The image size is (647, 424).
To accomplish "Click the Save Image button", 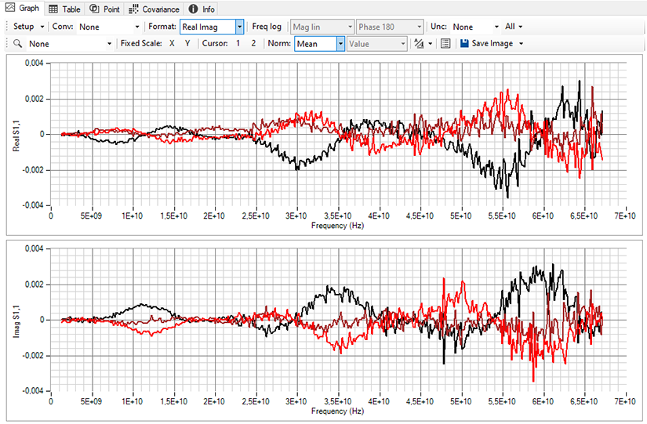I will coord(486,44).
